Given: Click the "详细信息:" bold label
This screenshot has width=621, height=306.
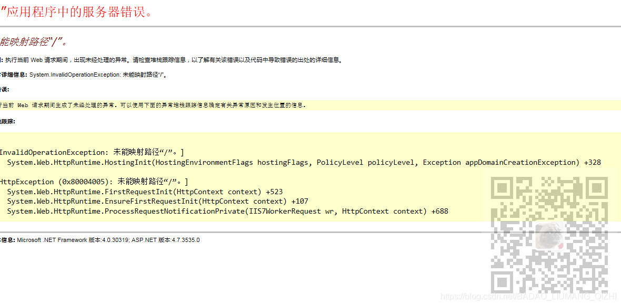Looking at the screenshot, I should pyautogui.click(x=15, y=75).
